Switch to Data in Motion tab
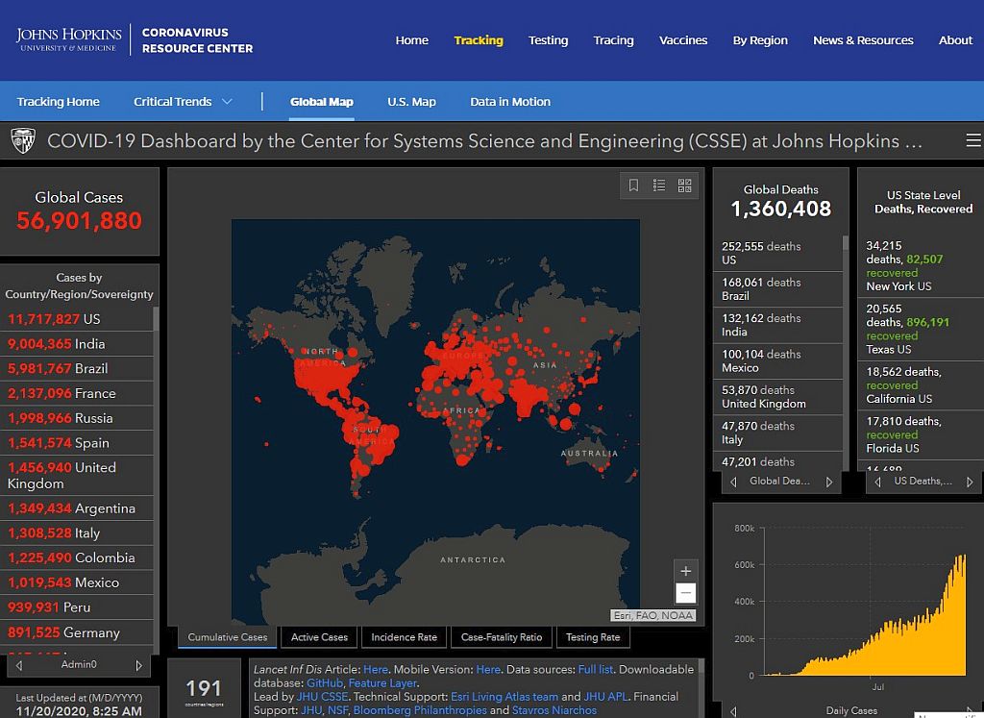Screen dimensions: 984x718 click(510, 102)
